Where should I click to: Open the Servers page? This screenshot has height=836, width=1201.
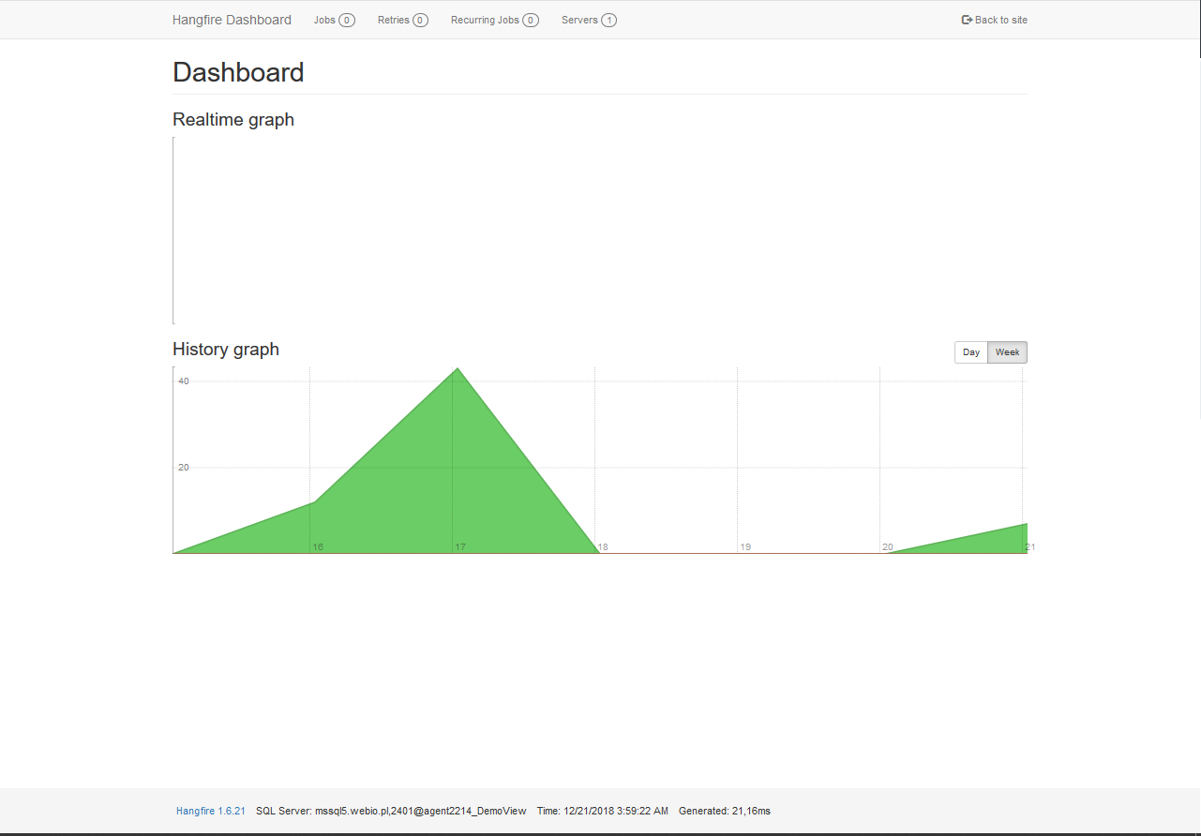[589, 20]
